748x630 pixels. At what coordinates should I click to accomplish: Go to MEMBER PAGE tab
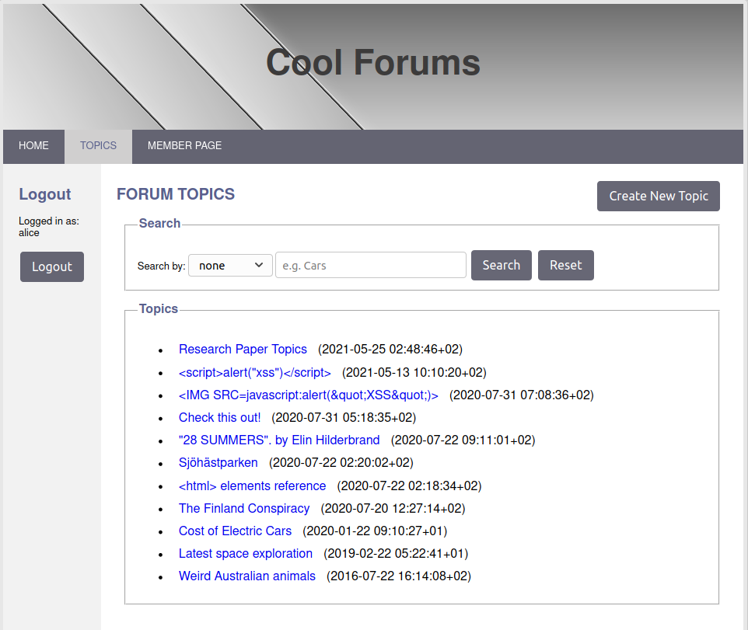pyautogui.click(x=184, y=146)
